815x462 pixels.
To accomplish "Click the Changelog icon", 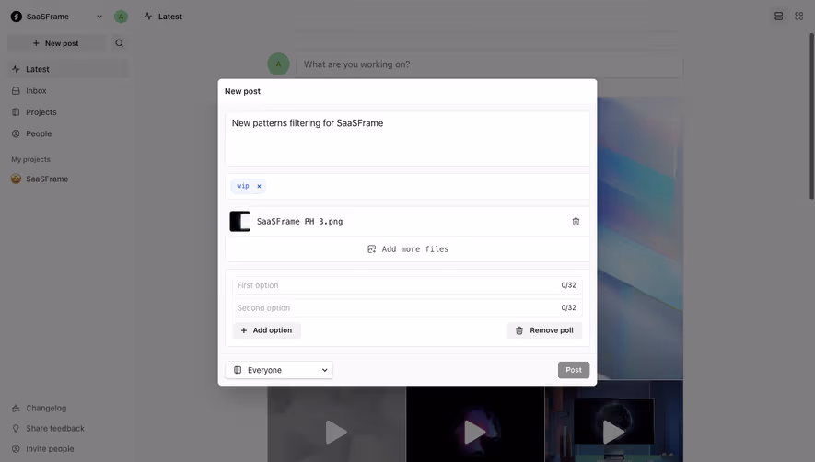I will pos(16,408).
